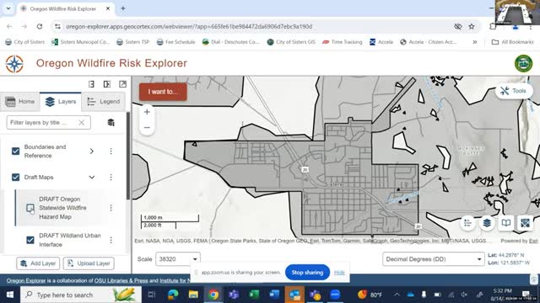The height and width of the screenshot is (303, 540).
Task: Click the green round badge in header
Action: (x=523, y=64)
